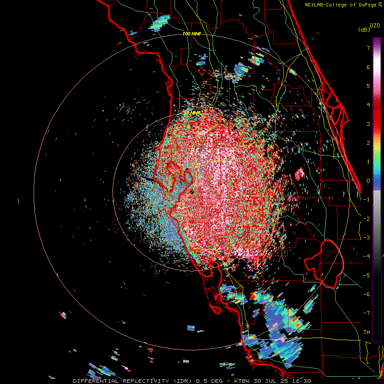384x384 pixels.
Task: Click the scale value 6 on legend
Action: pyautogui.click(x=368, y=67)
